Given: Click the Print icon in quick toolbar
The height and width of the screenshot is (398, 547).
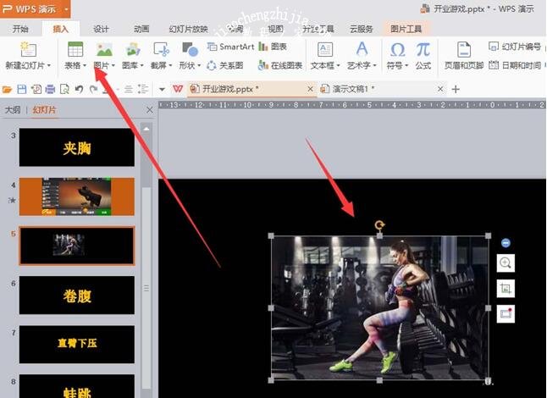Looking at the screenshot, I should (x=50, y=89).
